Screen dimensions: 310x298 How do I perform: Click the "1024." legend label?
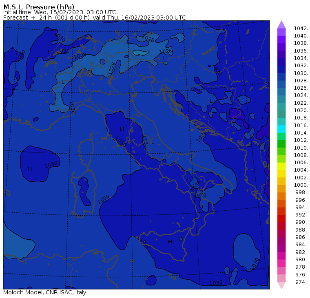coord(301,95)
